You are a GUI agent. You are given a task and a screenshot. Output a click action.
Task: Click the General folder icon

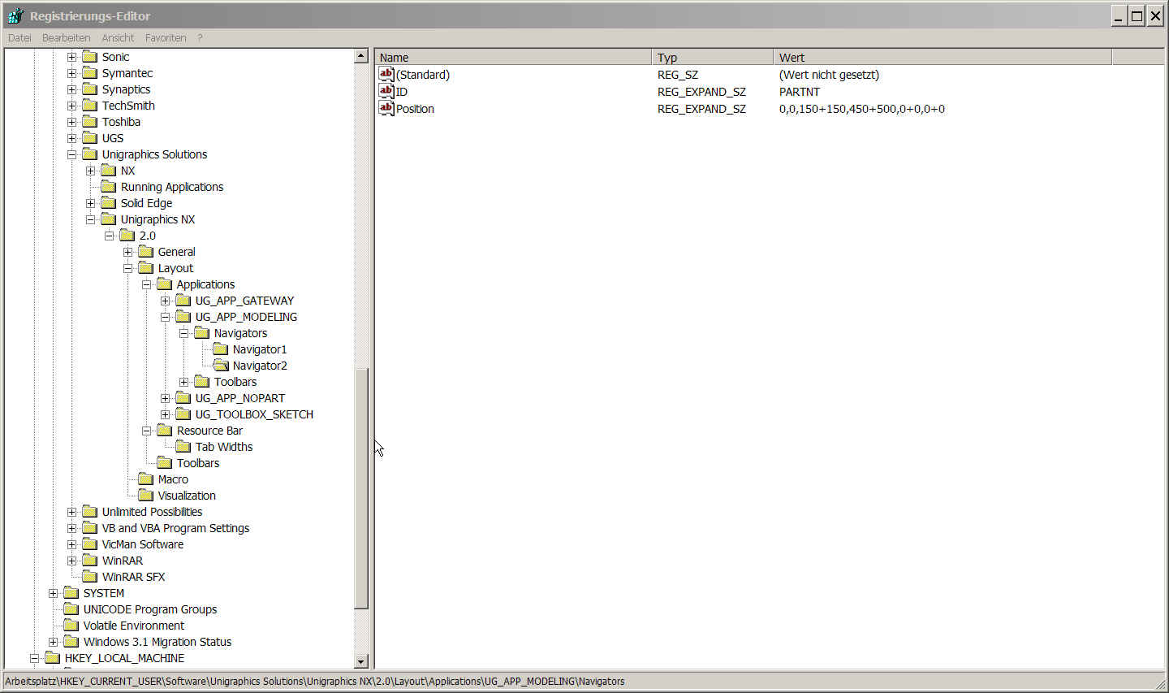click(x=146, y=252)
